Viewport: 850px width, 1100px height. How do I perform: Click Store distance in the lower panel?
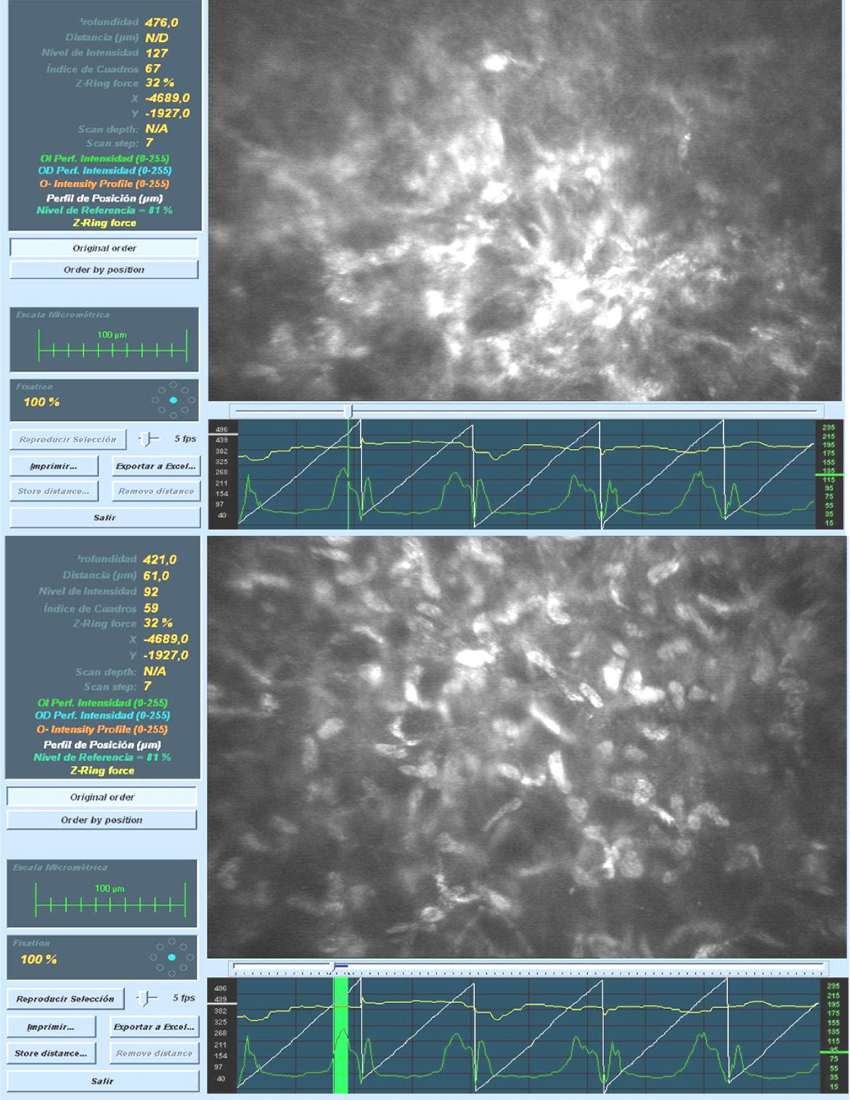(51, 1053)
